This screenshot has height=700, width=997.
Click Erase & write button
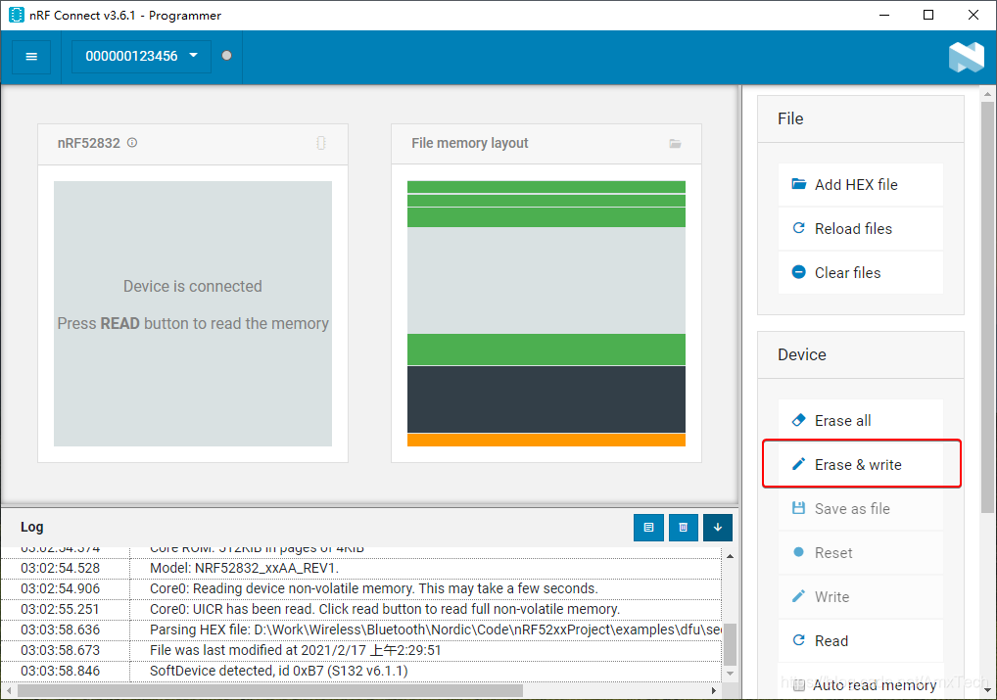860,465
